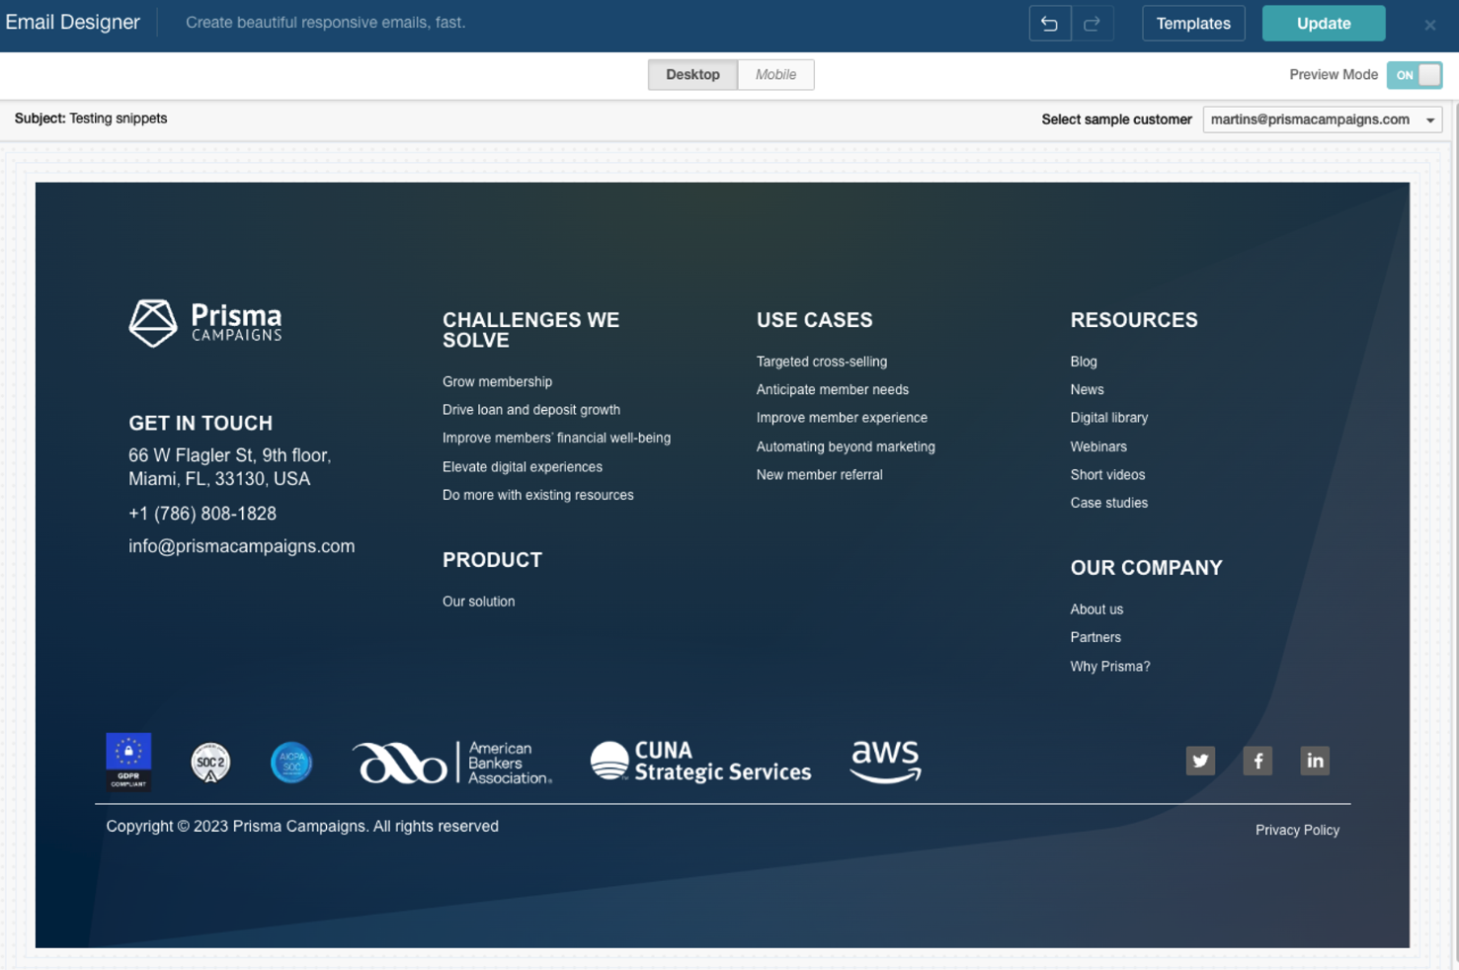Open the Digital library link
1459x970 pixels.
click(x=1109, y=418)
